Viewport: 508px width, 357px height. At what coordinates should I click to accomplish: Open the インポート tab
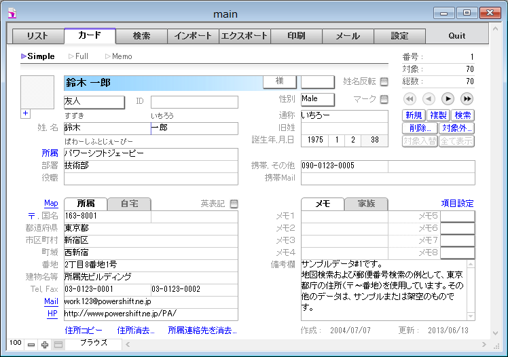coord(193,36)
